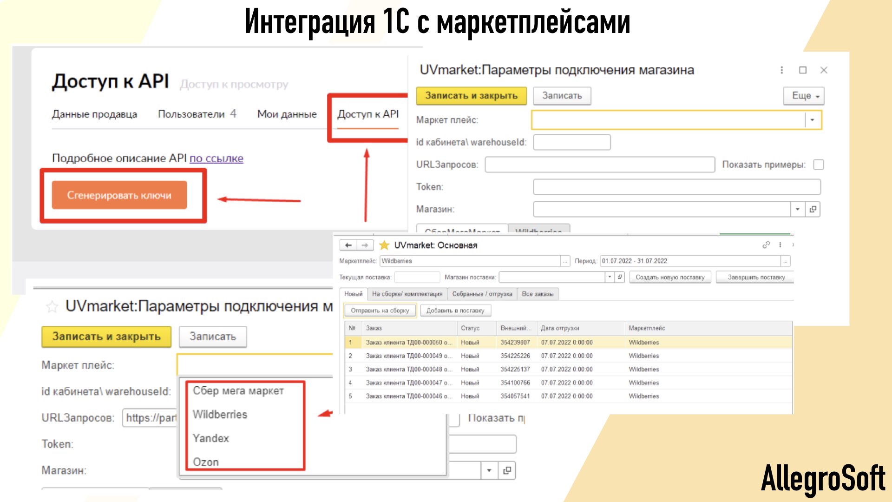Click the Заказ column header
This screenshot has width=892, height=502.
click(x=409, y=328)
